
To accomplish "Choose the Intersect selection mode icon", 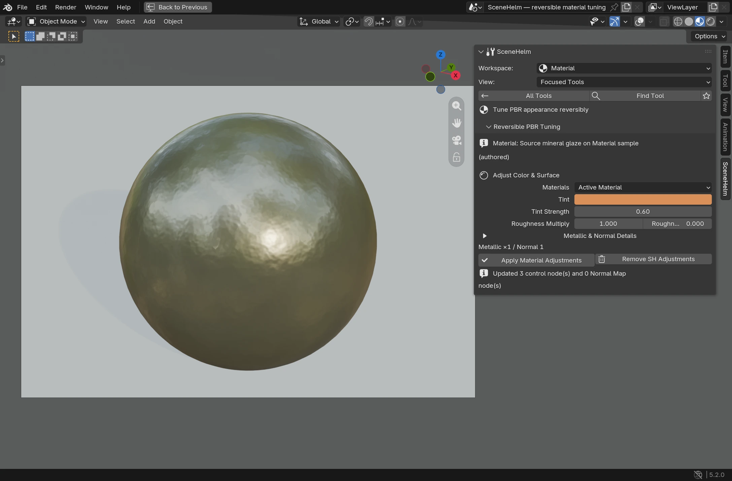I will click(x=73, y=36).
